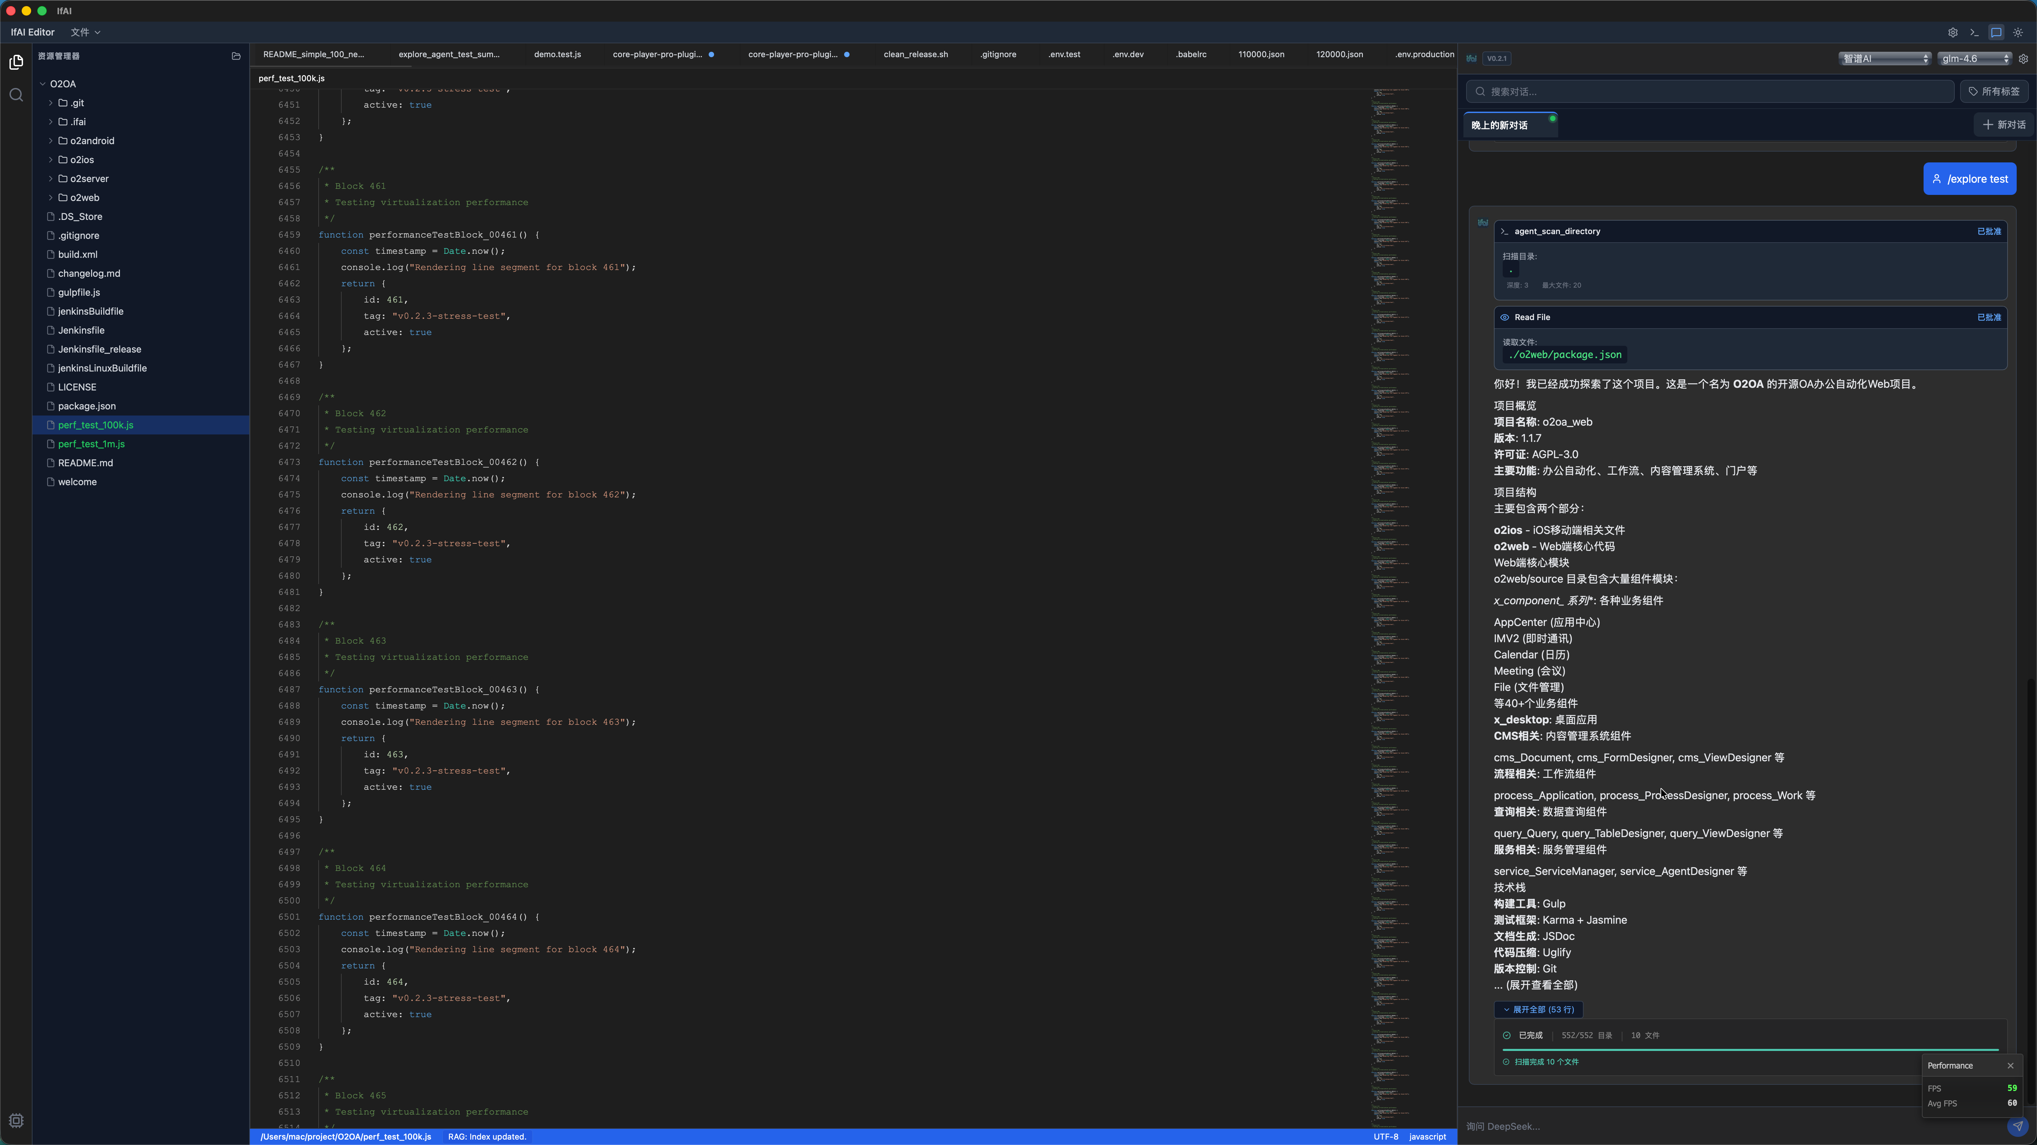2037x1145 pixels.
Task: Click the open folder icon in explorer header
Action: click(x=236, y=56)
